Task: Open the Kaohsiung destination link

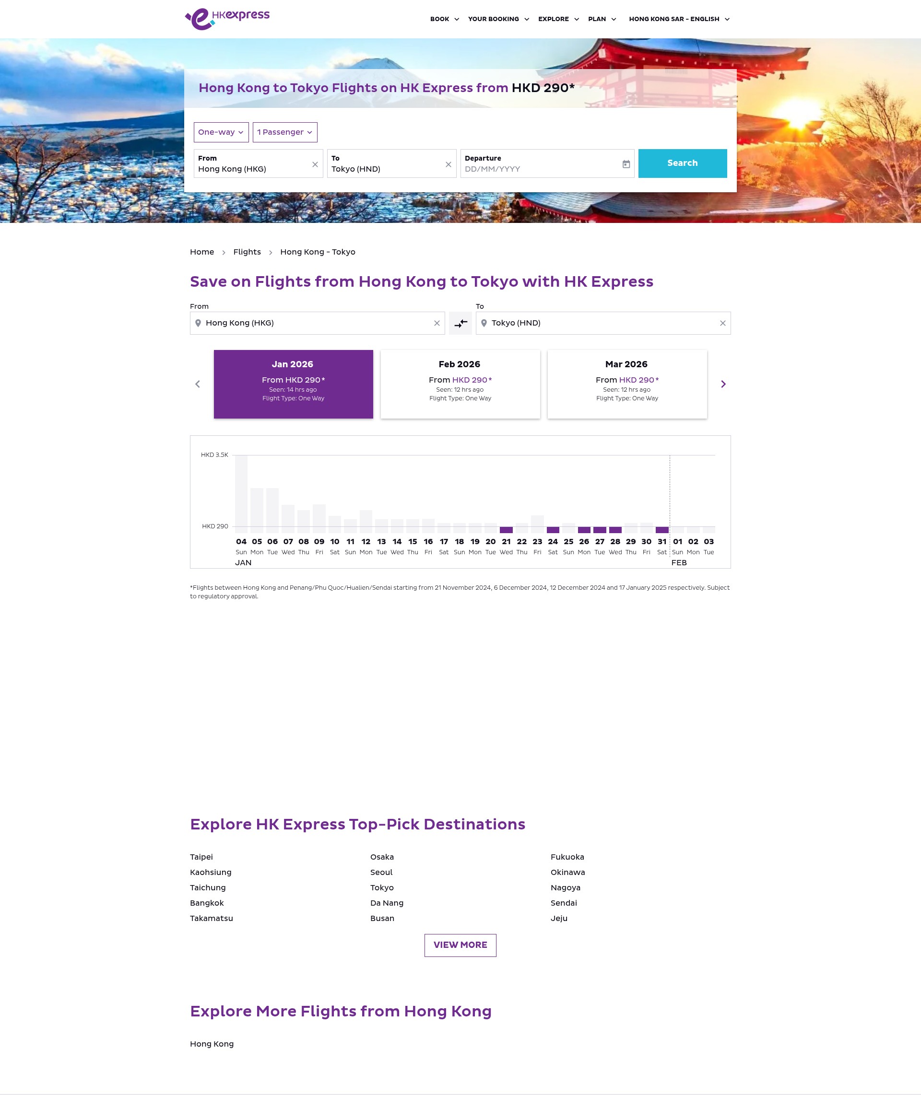Action: (x=211, y=872)
